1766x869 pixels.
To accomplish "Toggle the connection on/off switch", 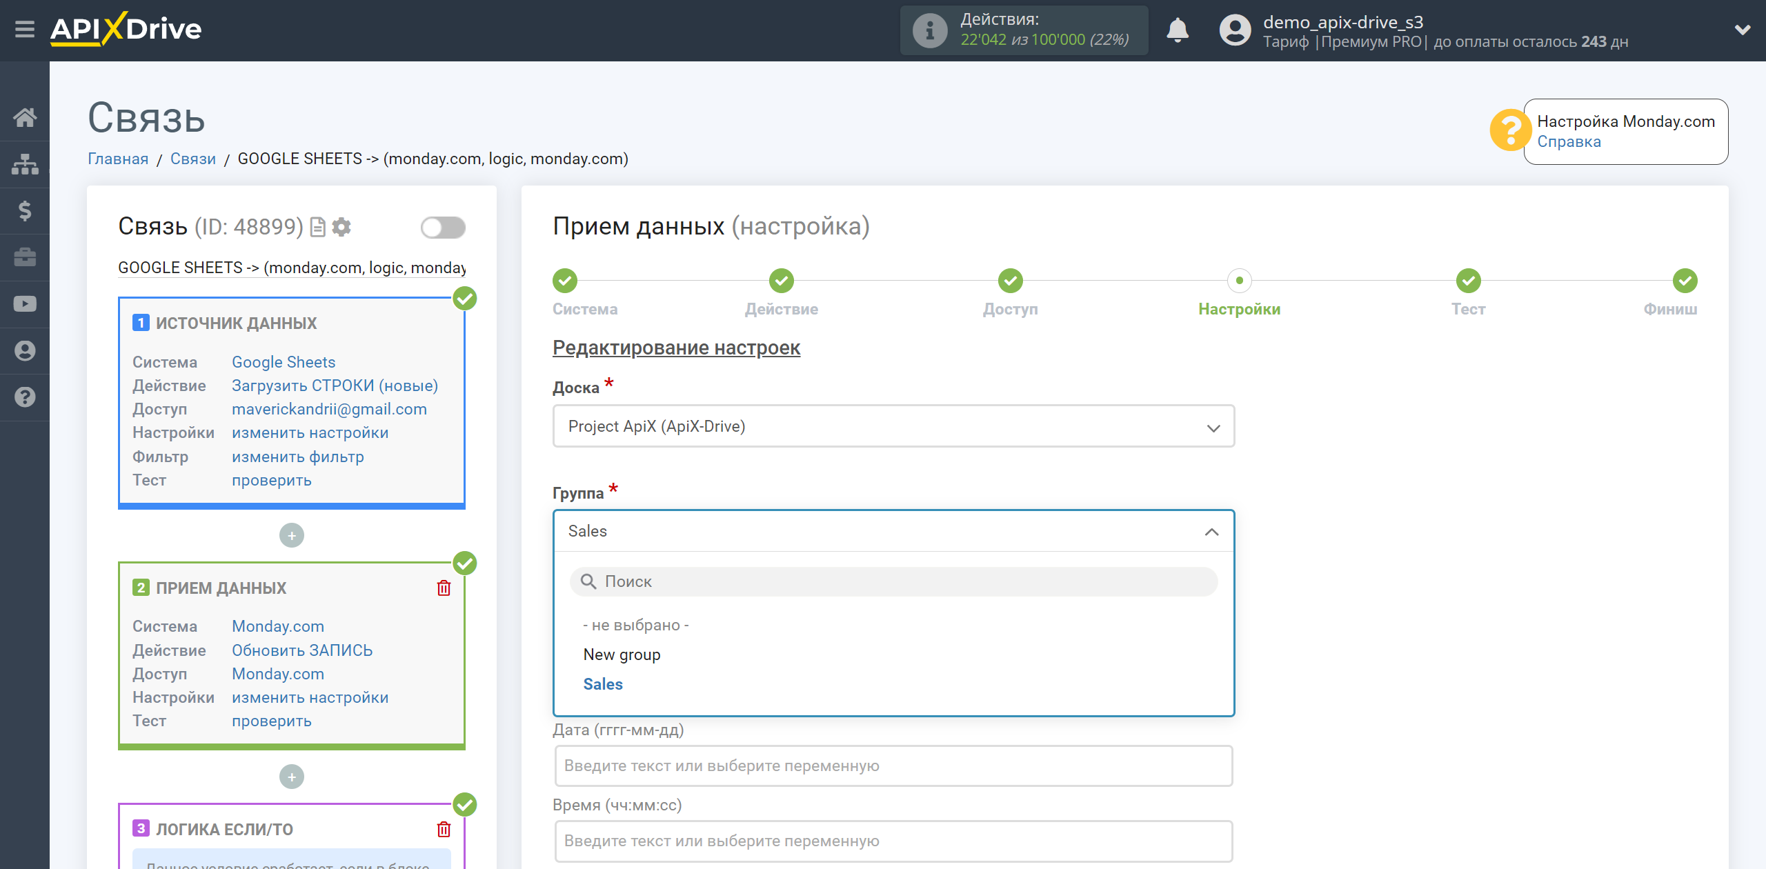I will click(443, 228).
